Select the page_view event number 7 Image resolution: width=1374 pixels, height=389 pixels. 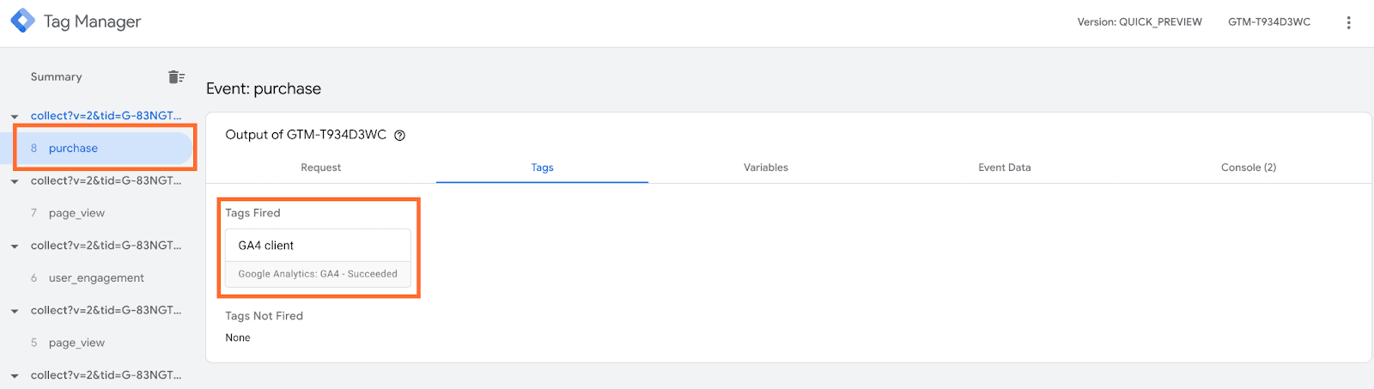coord(76,213)
